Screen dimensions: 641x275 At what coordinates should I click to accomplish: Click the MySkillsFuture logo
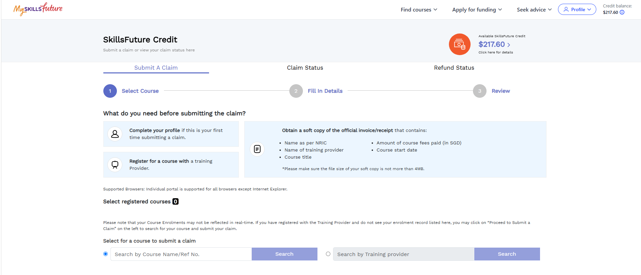tap(38, 9)
